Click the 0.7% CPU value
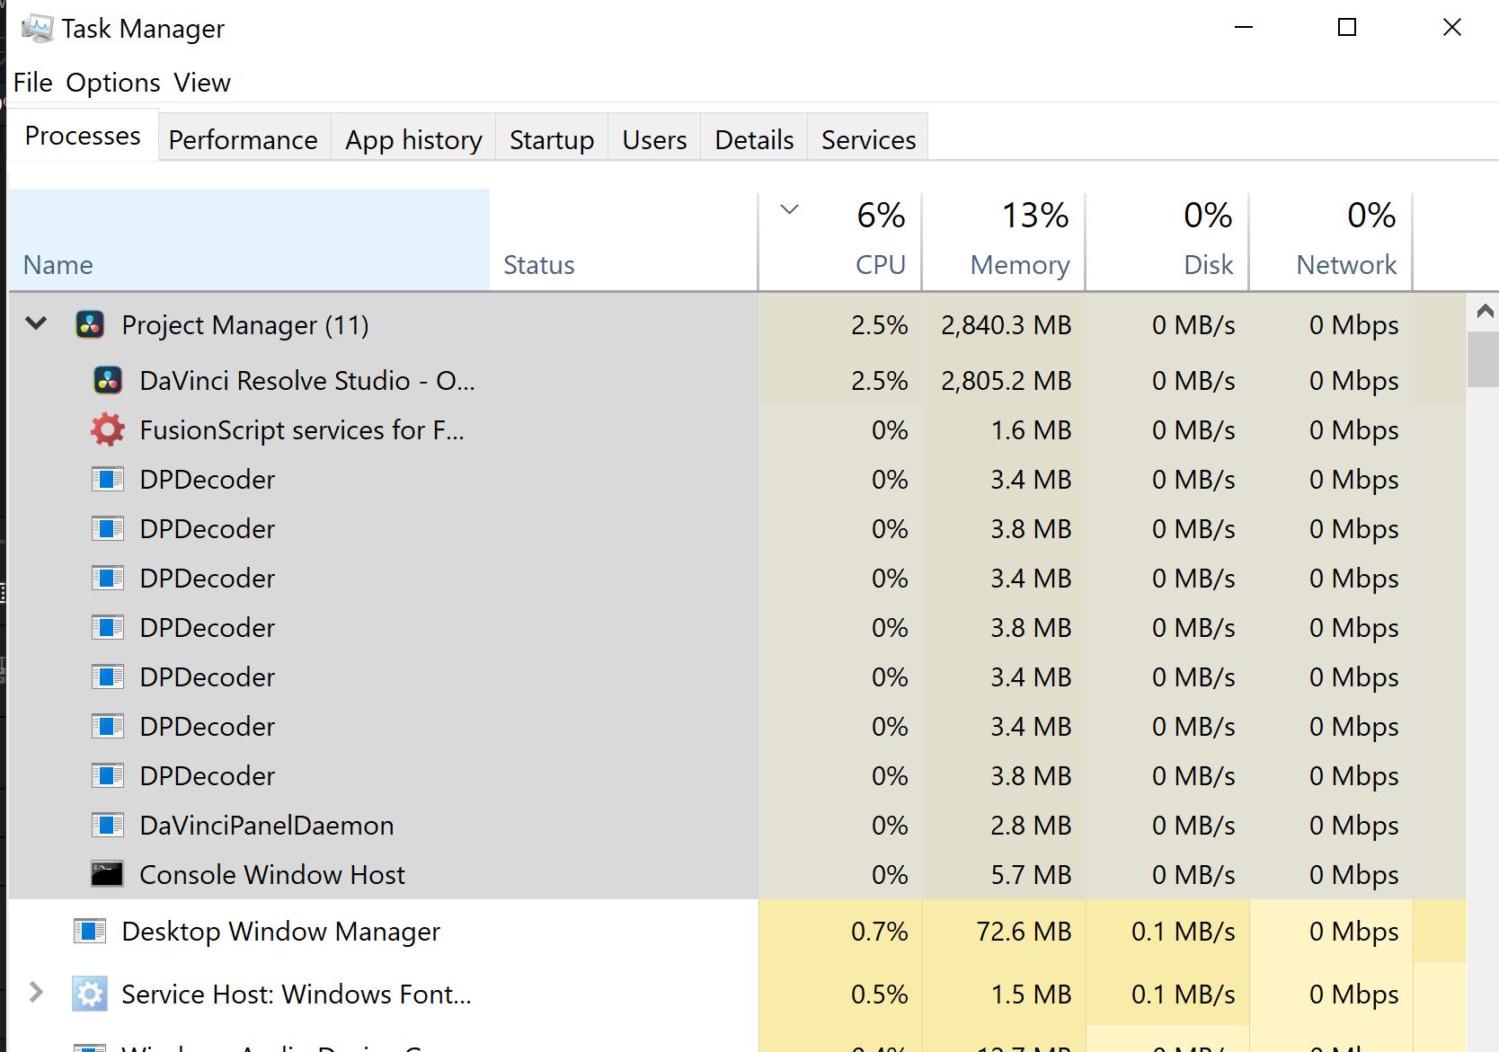Image resolution: width=1499 pixels, height=1052 pixels. pyautogui.click(x=879, y=931)
